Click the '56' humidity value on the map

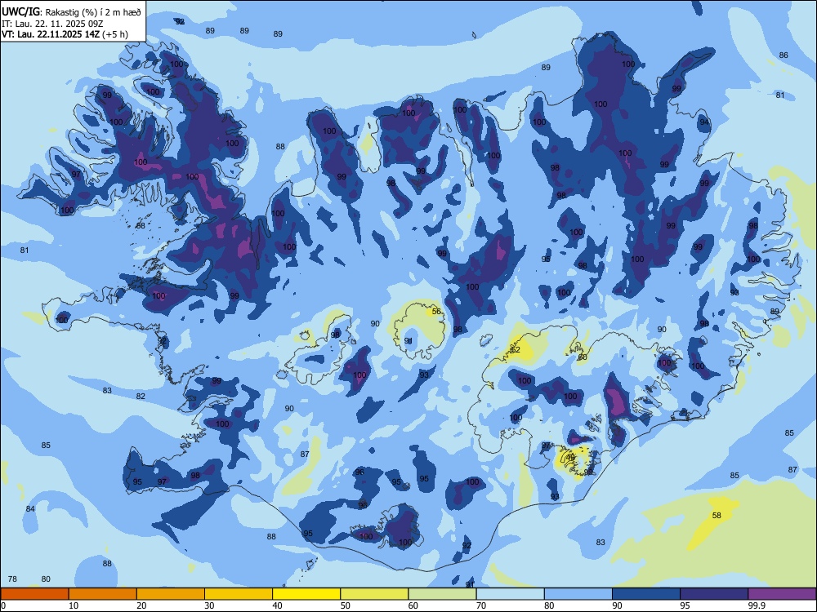[436, 311]
